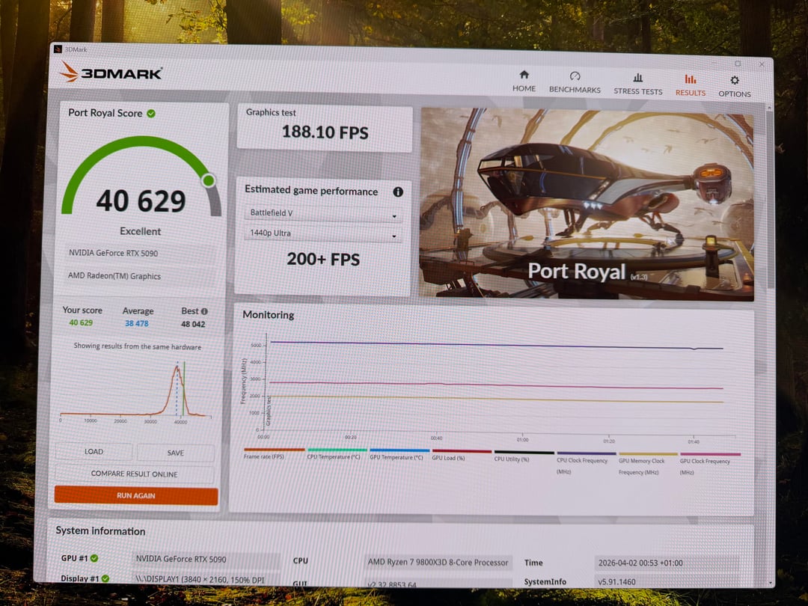The image size is (808, 606).
Task: Open the 1440p Ultra resolution dropdown
Action: click(324, 233)
